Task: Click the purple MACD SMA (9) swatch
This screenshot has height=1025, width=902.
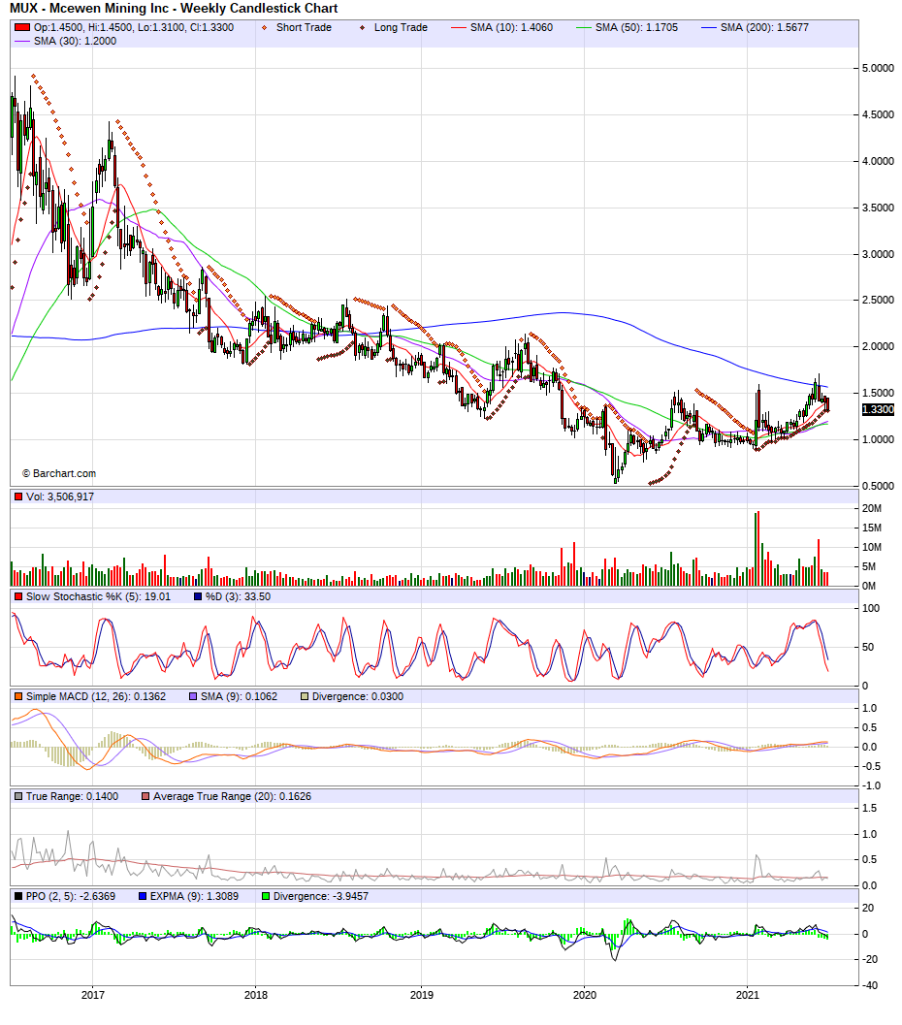Action: 193,697
